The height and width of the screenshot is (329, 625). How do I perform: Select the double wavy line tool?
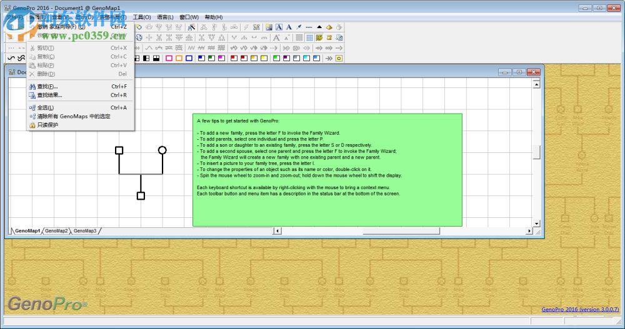21,58
